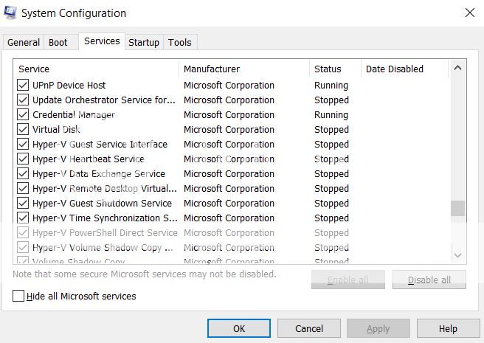Toggle the Credential Manager checkbox
Screen dimensions: 484x343
click(x=23, y=114)
